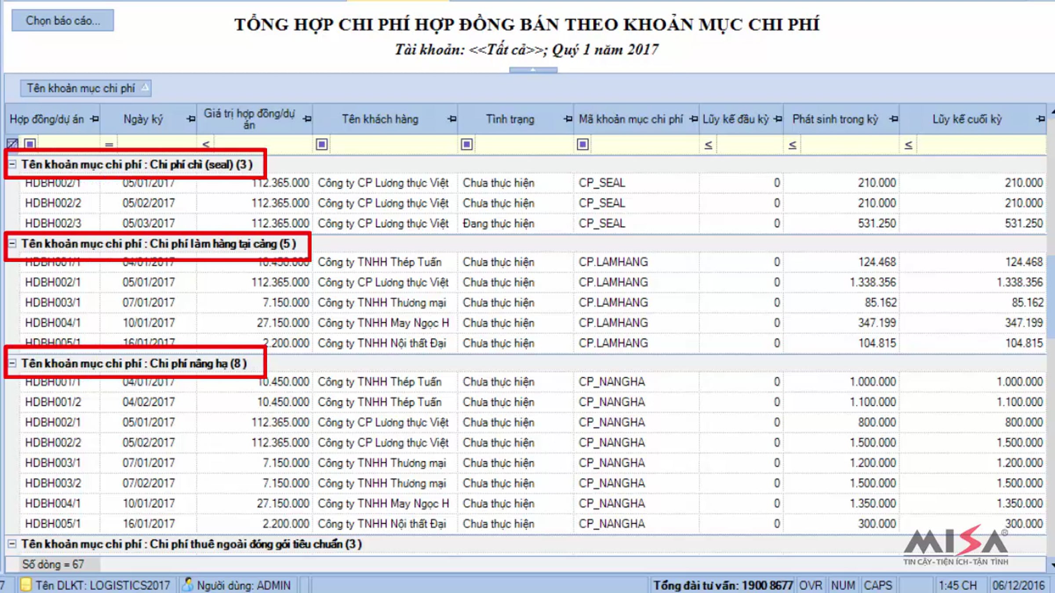Click the date 07/02/2017 cell

(x=149, y=483)
